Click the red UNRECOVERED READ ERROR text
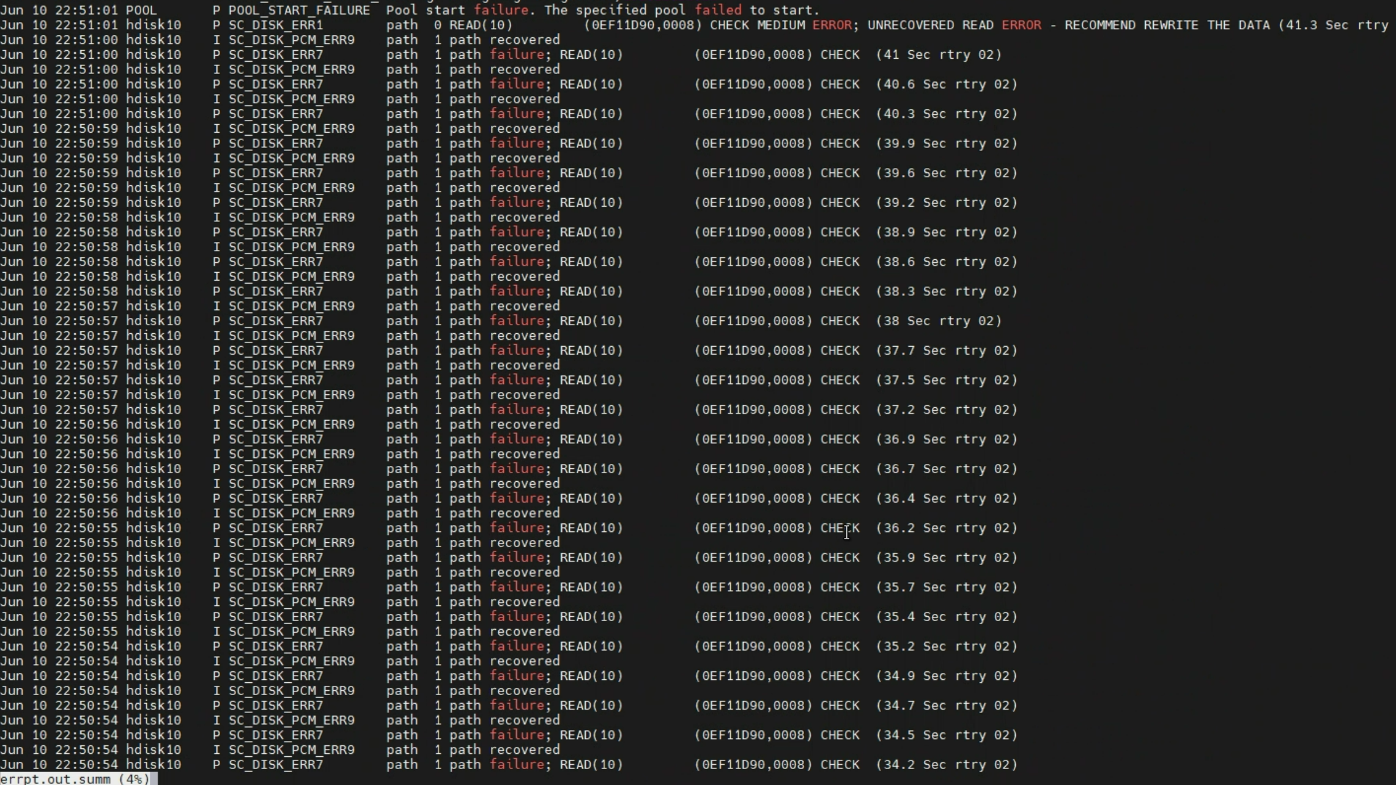The width and height of the screenshot is (1396, 785). [954, 24]
